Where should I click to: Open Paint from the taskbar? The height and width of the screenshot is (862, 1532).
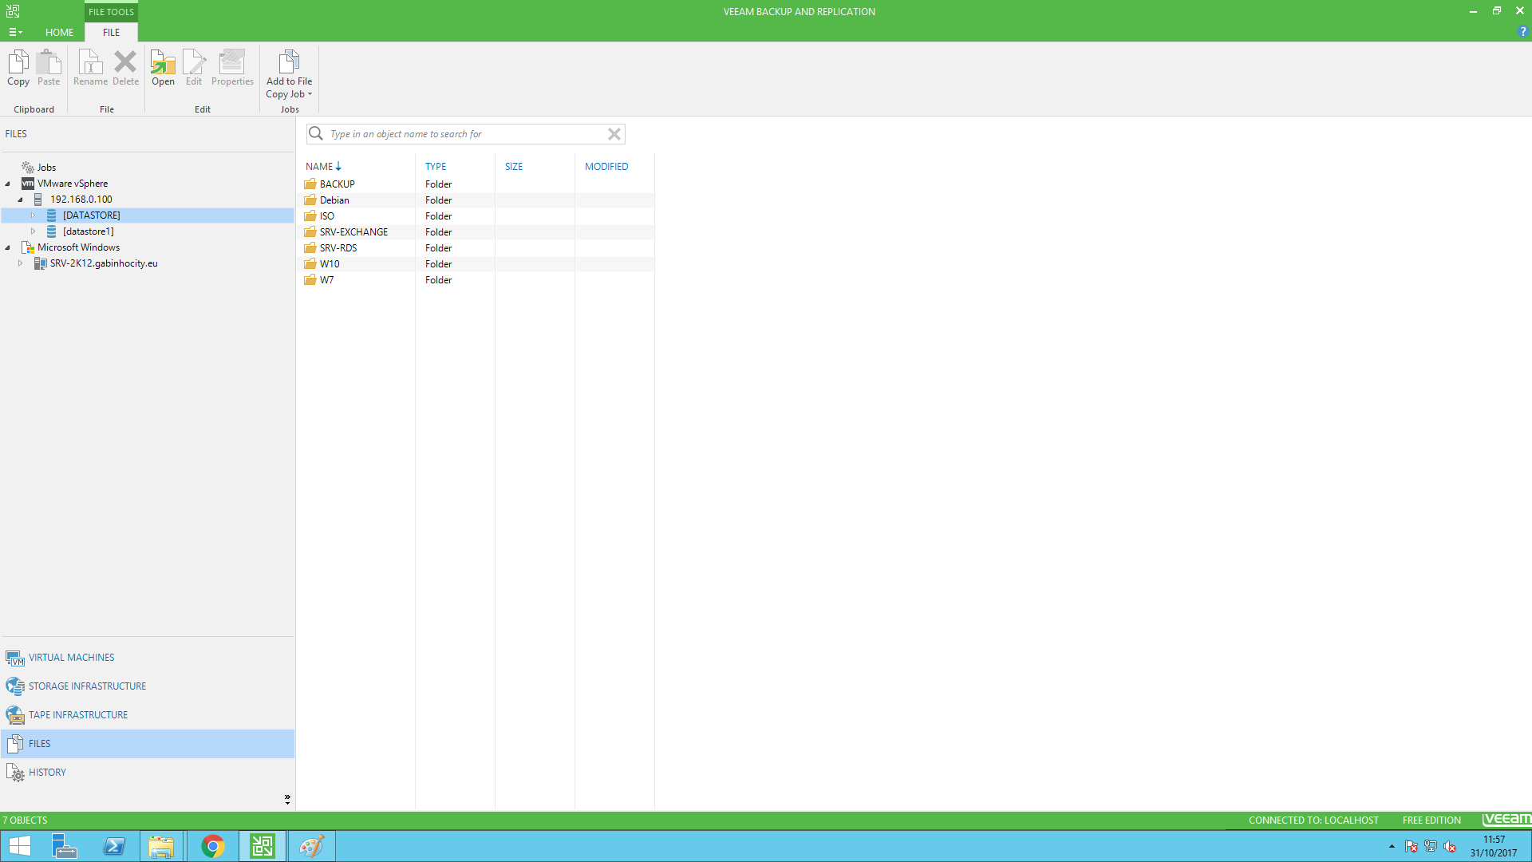[x=311, y=846]
